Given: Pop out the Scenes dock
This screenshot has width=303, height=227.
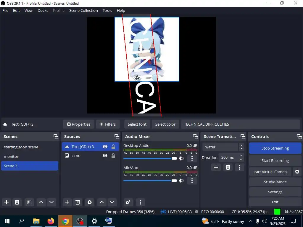Looking at the screenshot, I should (56, 137).
